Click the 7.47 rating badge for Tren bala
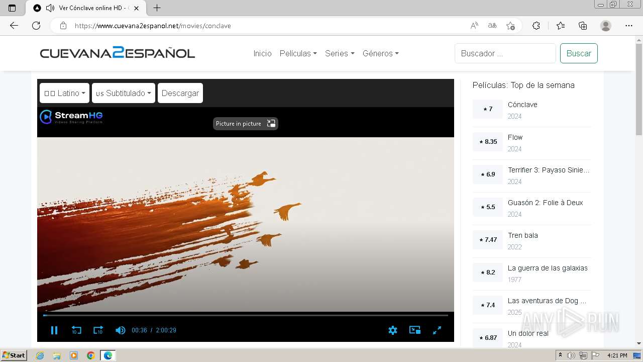Viewport: 643px width, 362px height. click(488, 240)
